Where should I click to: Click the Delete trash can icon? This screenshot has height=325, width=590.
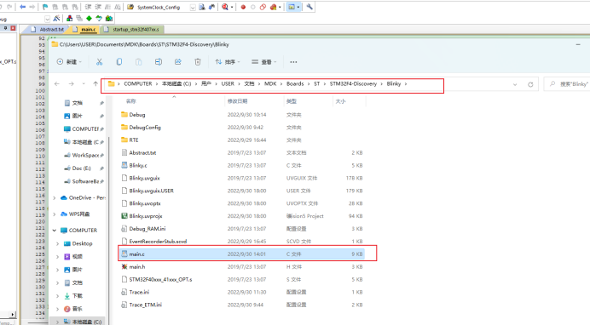pos(198,62)
